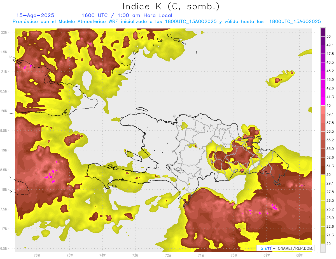Click the "37.8" color scale value
The image size is (336, 259).
tap(330, 123)
